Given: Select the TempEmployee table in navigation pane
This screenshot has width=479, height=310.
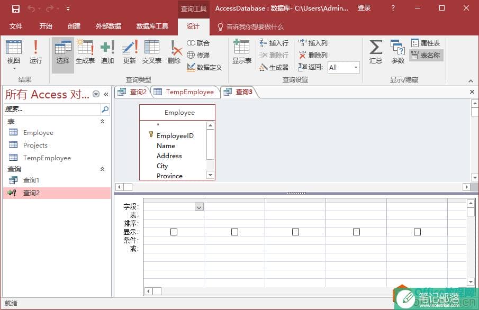Looking at the screenshot, I should tap(57, 158).
